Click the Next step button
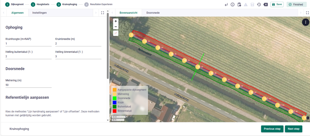Image resolution: width=310 pixels, height=136 pixels. [293, 129]
